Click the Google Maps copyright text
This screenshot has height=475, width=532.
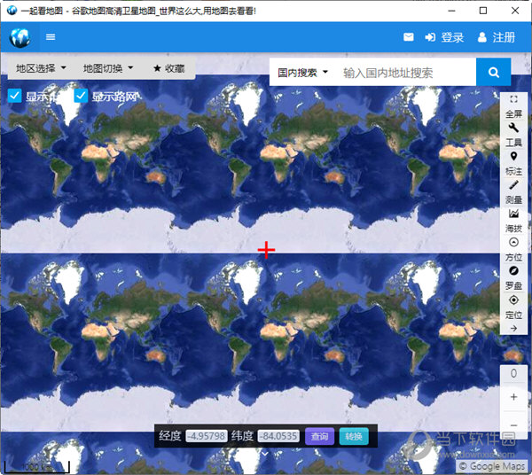491,466
